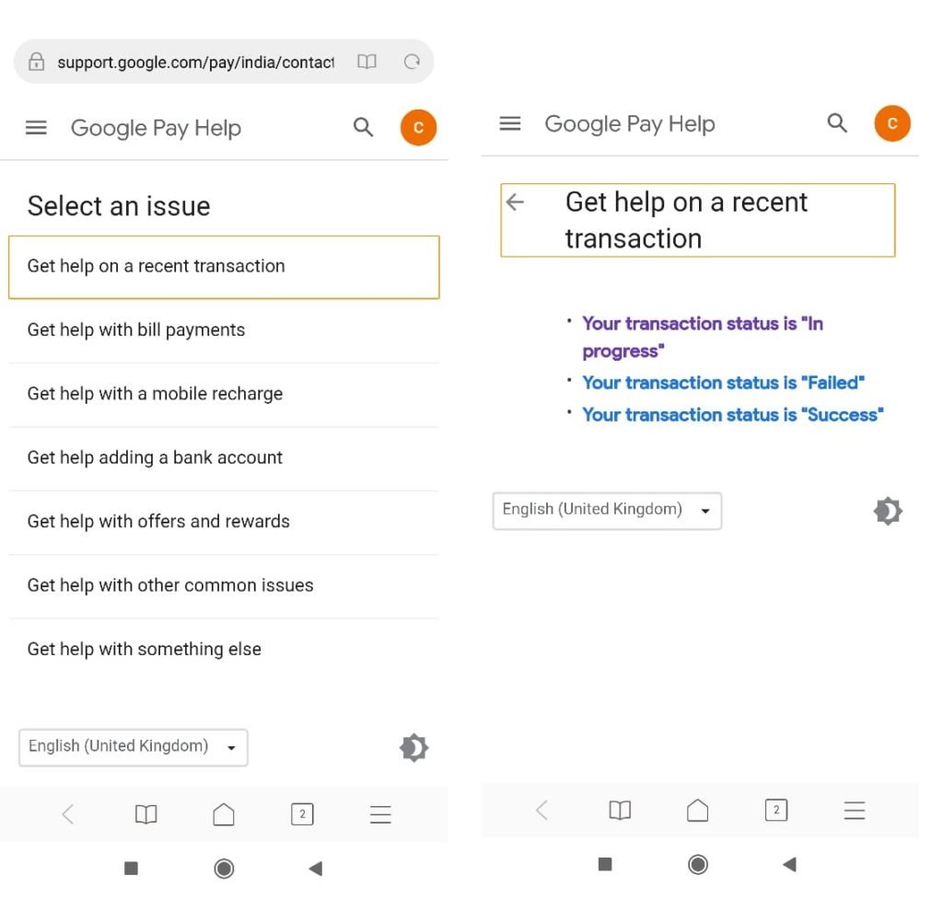Image resolution: width=943 pixels, height=899 pixels.
Task: Open the hamburger menu in right Google Pay Help header
Action: click(x=510, y=123)
